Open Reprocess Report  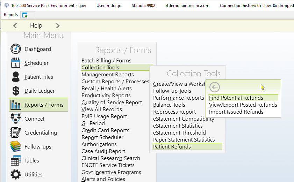point(174,112)
